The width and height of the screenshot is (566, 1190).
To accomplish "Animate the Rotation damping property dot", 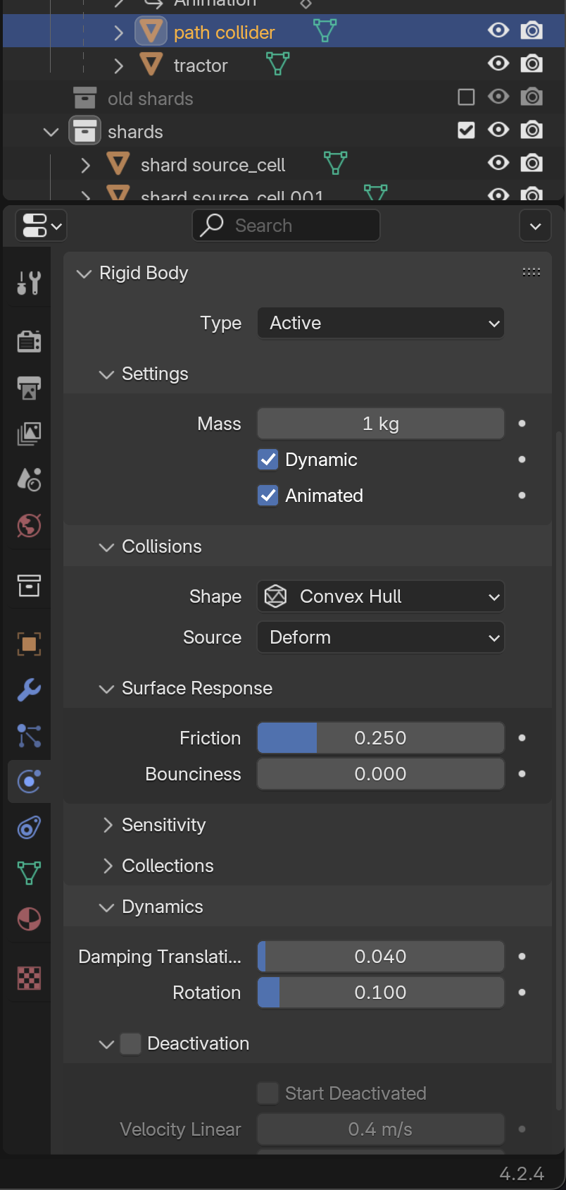I will [x=522, y=993].
